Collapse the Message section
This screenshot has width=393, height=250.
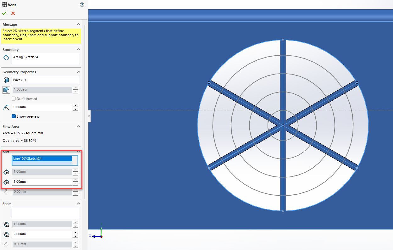point(79,24)
